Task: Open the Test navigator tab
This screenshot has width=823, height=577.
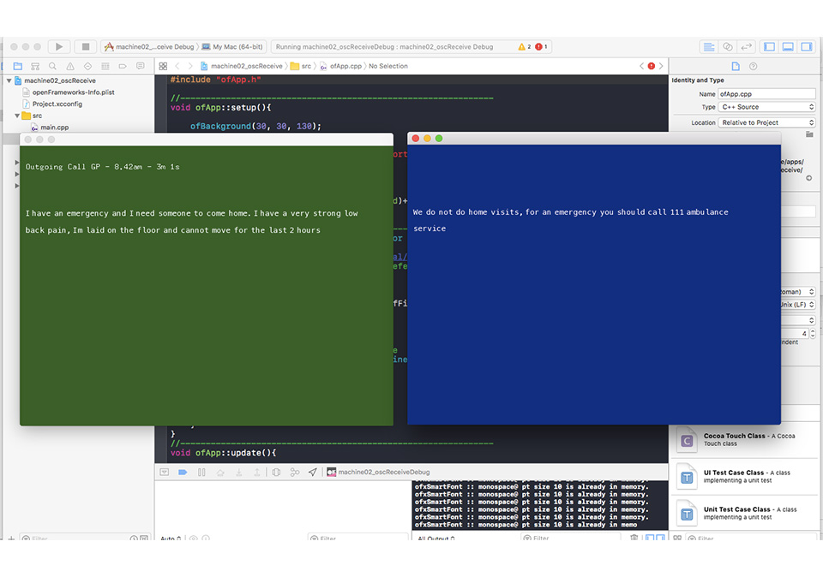Action: click(87, 66)
